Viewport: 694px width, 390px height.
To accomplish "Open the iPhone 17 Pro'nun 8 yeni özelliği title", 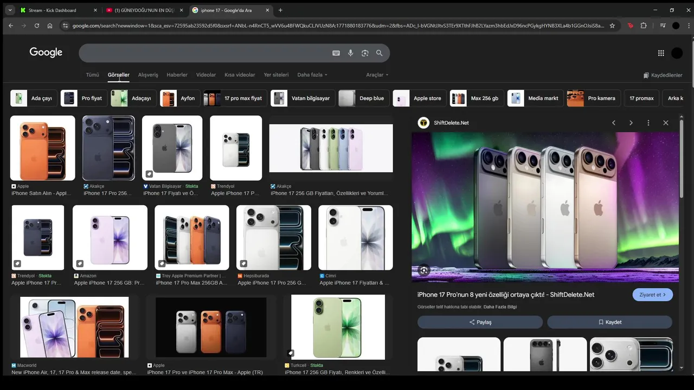I will coord(506,295).
